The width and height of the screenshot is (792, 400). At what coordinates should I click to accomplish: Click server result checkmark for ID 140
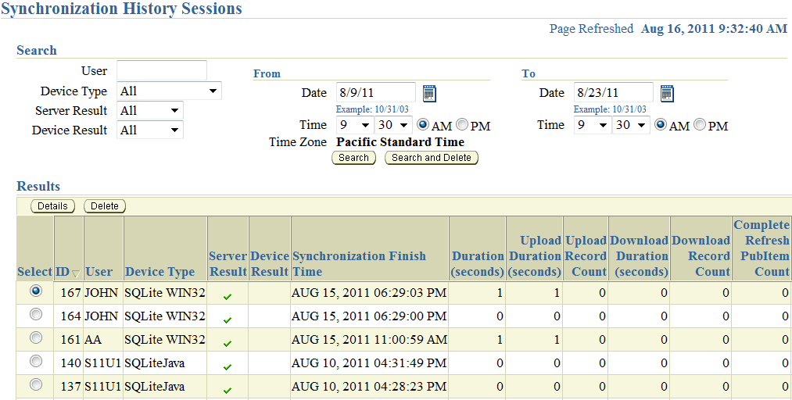coord(228,366)
